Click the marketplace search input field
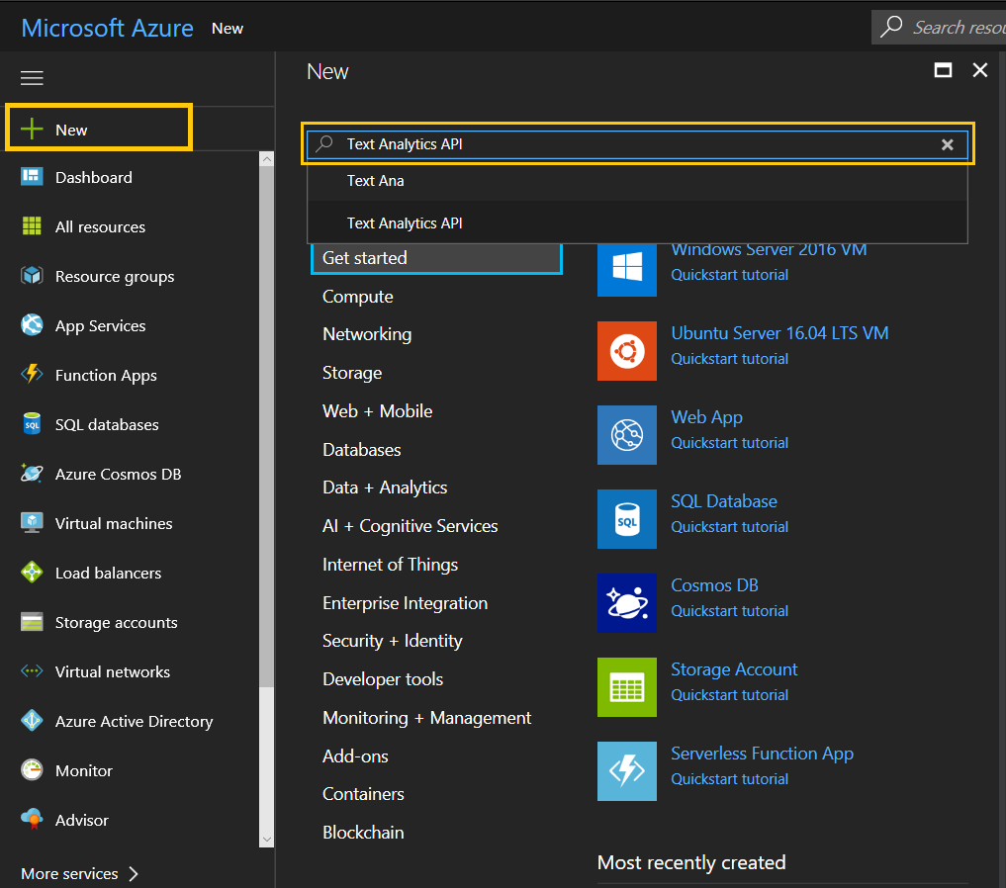The image size is (1006, 888). pos(637,144)
